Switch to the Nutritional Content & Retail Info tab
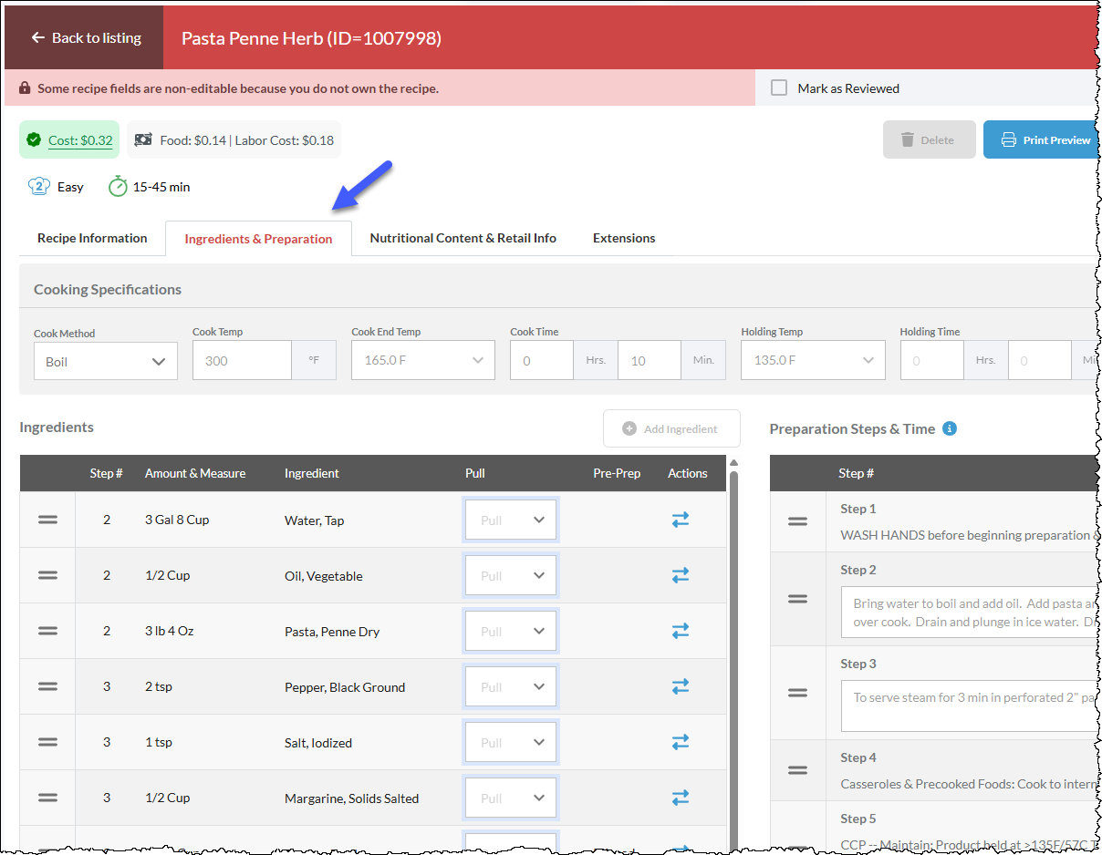The width and height of the screenshot is (1102, 855). coord(463,238)
